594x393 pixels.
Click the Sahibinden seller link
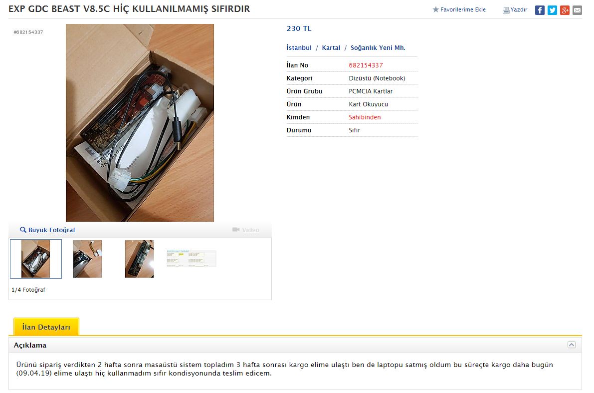(x=365, y=117)
